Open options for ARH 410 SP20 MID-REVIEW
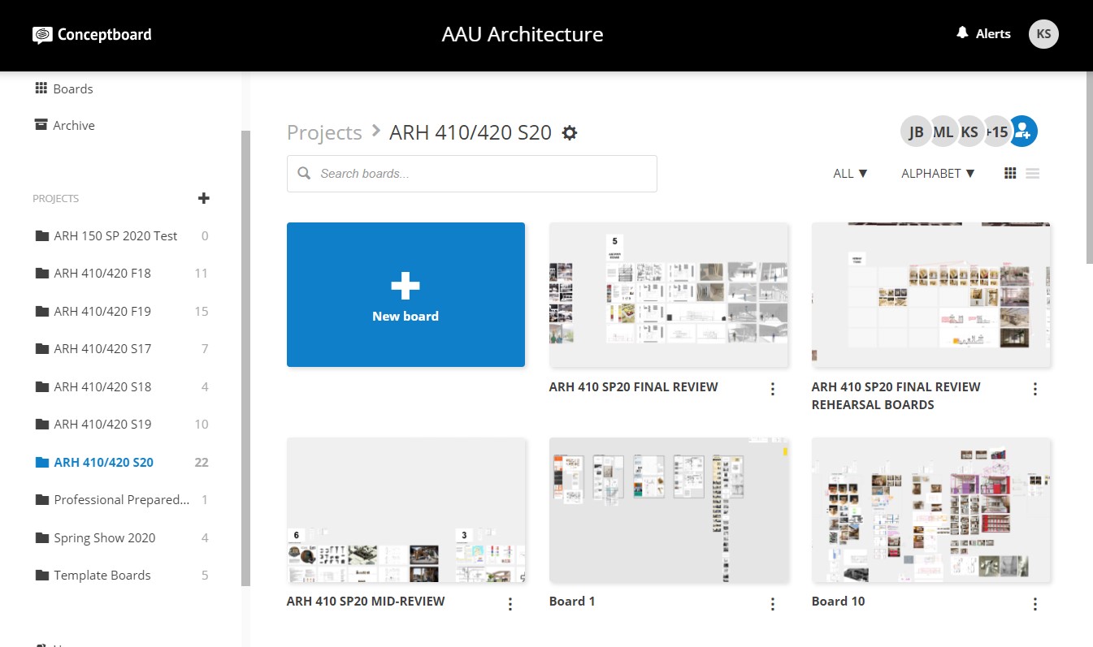The image size is (1093, 647). pyautogui.click(x=510, y=604)
